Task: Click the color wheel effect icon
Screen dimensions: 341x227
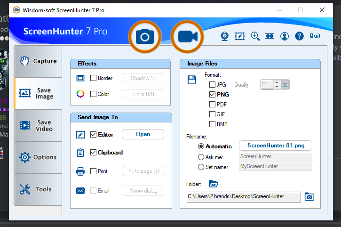Action: (80, 94)
